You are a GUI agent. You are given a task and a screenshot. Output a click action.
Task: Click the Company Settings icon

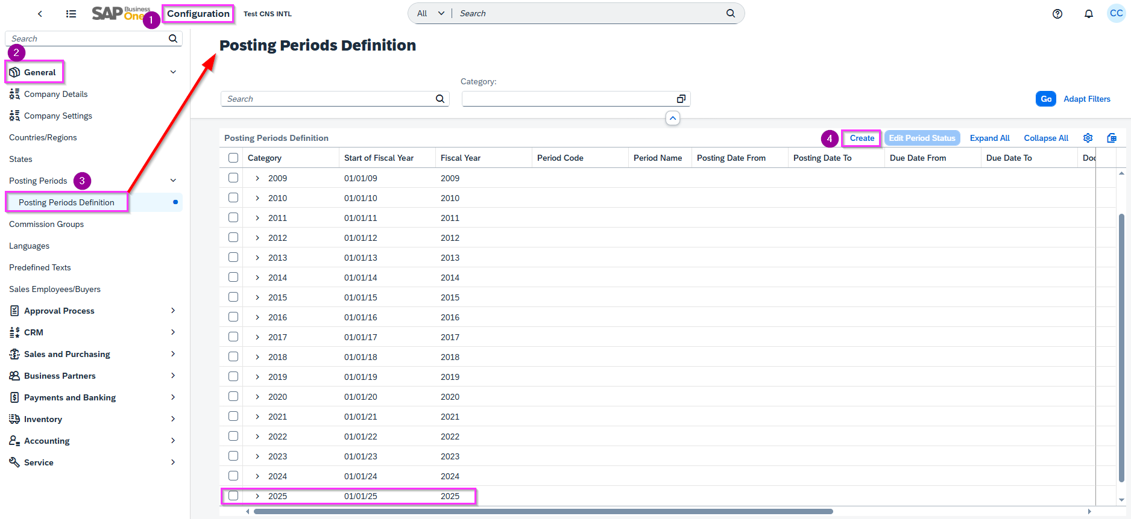[x=14, y=116]
